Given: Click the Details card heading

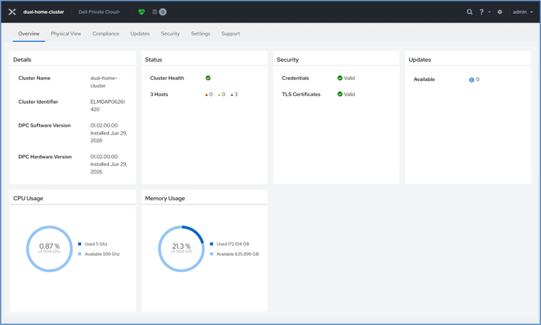Looking at the screenshot, I should (x=22, y=60).
